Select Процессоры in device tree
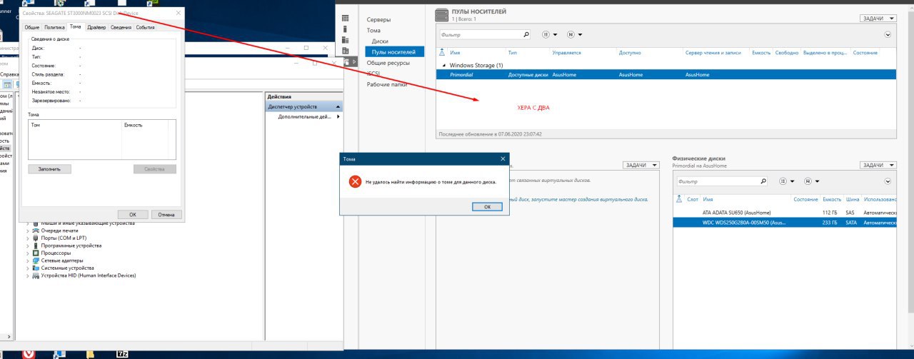This screenshot has height=359, width=914. [56, 253]
